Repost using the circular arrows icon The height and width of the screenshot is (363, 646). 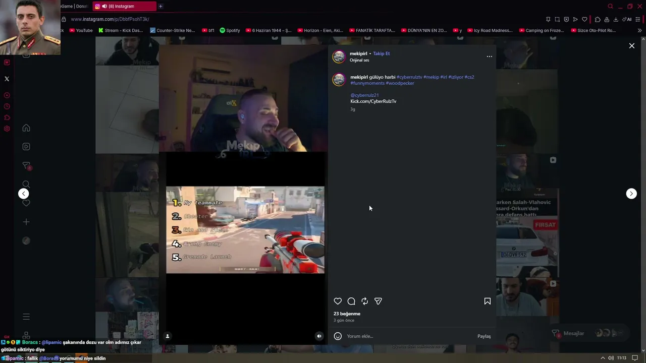point(364,301)
